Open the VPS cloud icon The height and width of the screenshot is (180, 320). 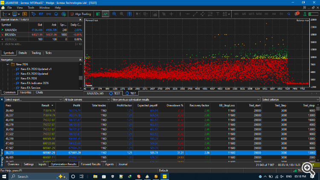(56, 14)
